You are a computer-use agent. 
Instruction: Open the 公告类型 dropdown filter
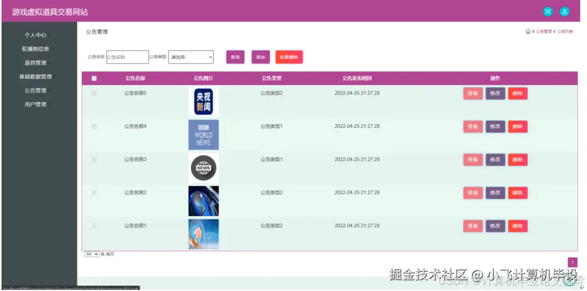(x=191, y=57)
